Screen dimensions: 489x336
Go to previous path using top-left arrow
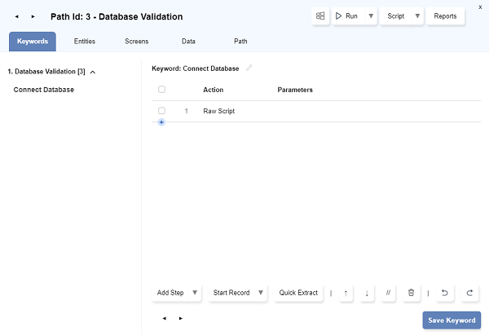coord(17,16)
